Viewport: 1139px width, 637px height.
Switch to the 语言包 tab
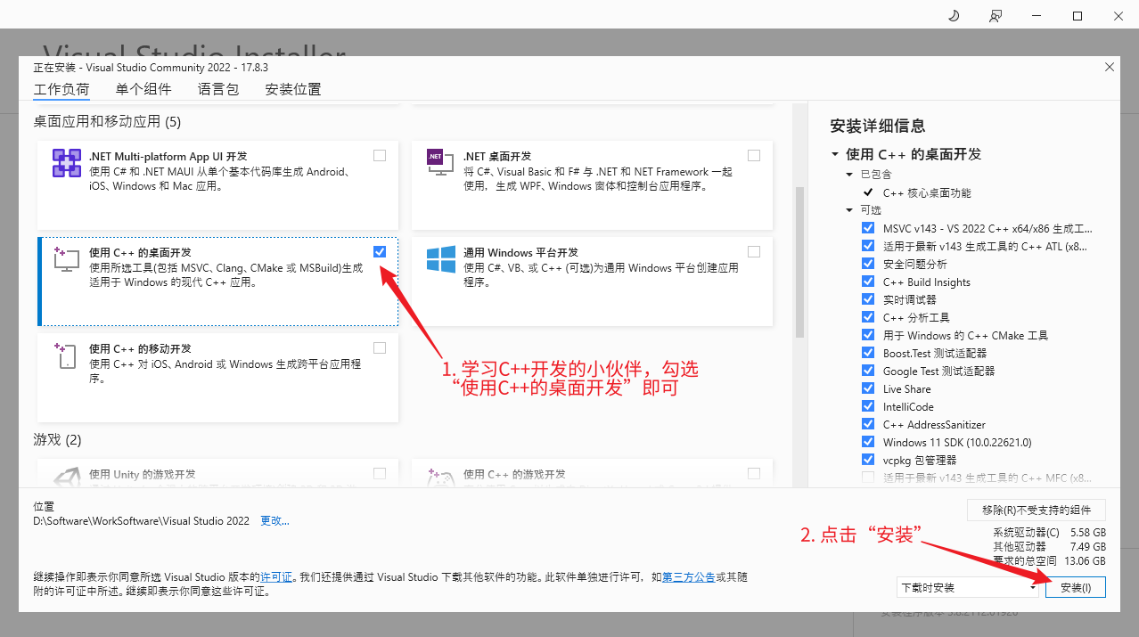[x=218, y=89]
